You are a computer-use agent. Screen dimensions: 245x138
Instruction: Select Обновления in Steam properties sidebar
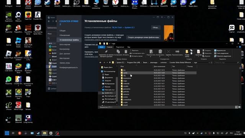pos(65,35)
